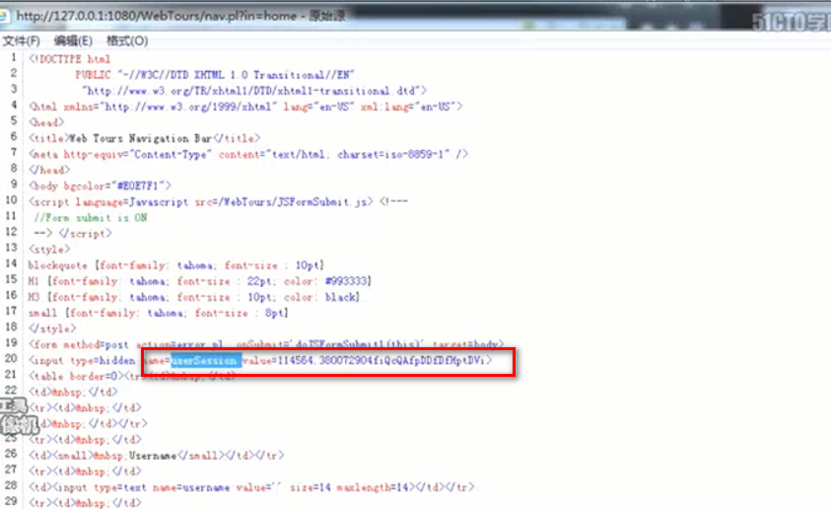This screenshot has width=831, height=509.
Task: Click the xhtml1-transitional.dtd URL line
Action: click(x=254, y=91)
